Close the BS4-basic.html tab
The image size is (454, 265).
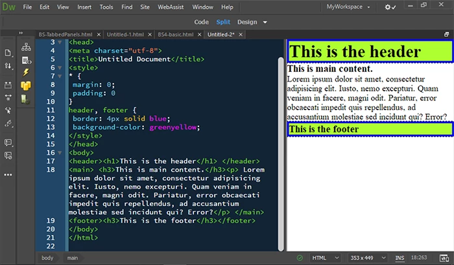click(200, 35)
